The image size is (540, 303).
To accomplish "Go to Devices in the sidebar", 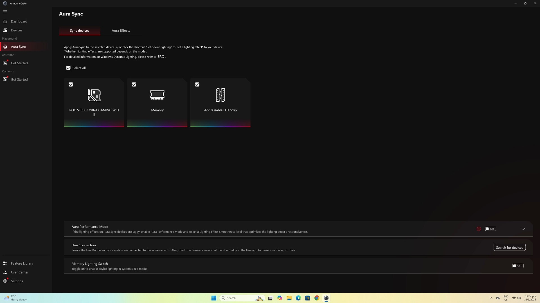I will [17, 30].
